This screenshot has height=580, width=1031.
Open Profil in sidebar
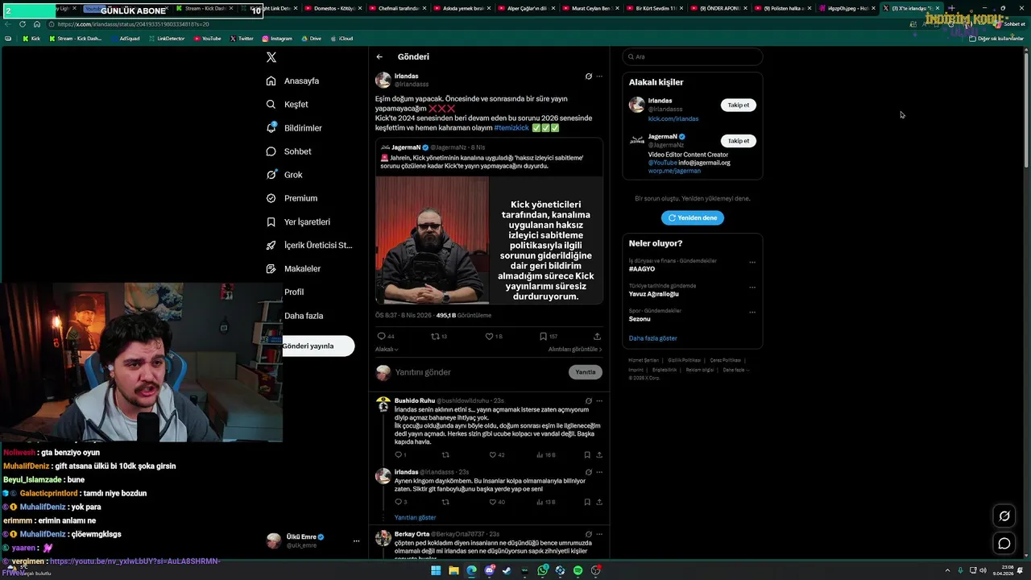pos(294,292)
